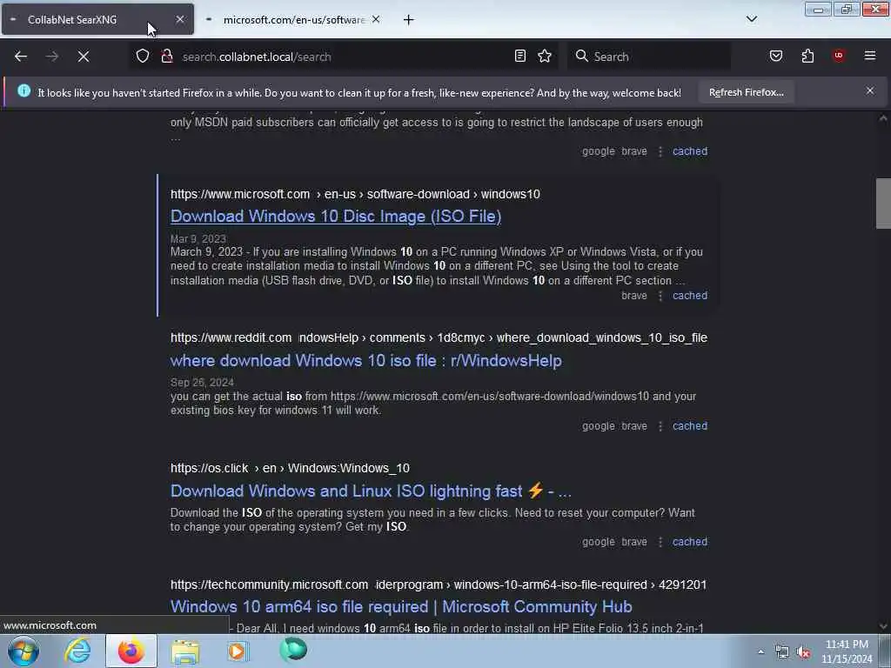Open Save to Pocket icon
891x668 pixels.
pyautogui.click(x=775, y=56)
